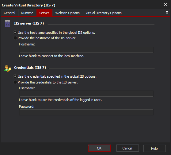Image resolution: width=171 pixels, height=155 pixels.
Task: Open the Virtual Directory Options tab
Action: (x=104, y=13)
